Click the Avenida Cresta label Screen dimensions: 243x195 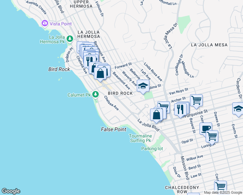point(36,7)
